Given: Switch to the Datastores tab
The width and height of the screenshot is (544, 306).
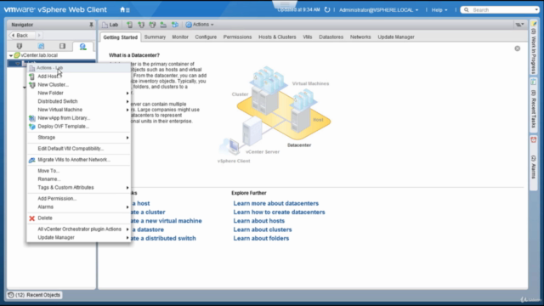Looking at the screenshot, I should coord(331,37).
